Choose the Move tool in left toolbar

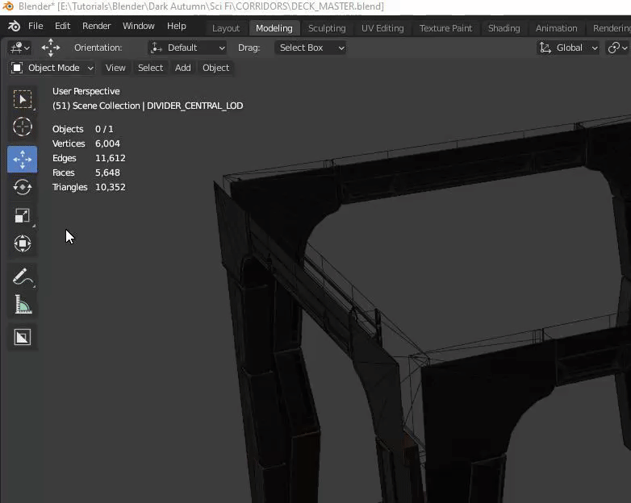pos(22,159)
